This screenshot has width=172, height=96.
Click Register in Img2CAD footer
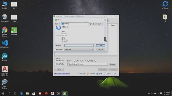point(91,74)
